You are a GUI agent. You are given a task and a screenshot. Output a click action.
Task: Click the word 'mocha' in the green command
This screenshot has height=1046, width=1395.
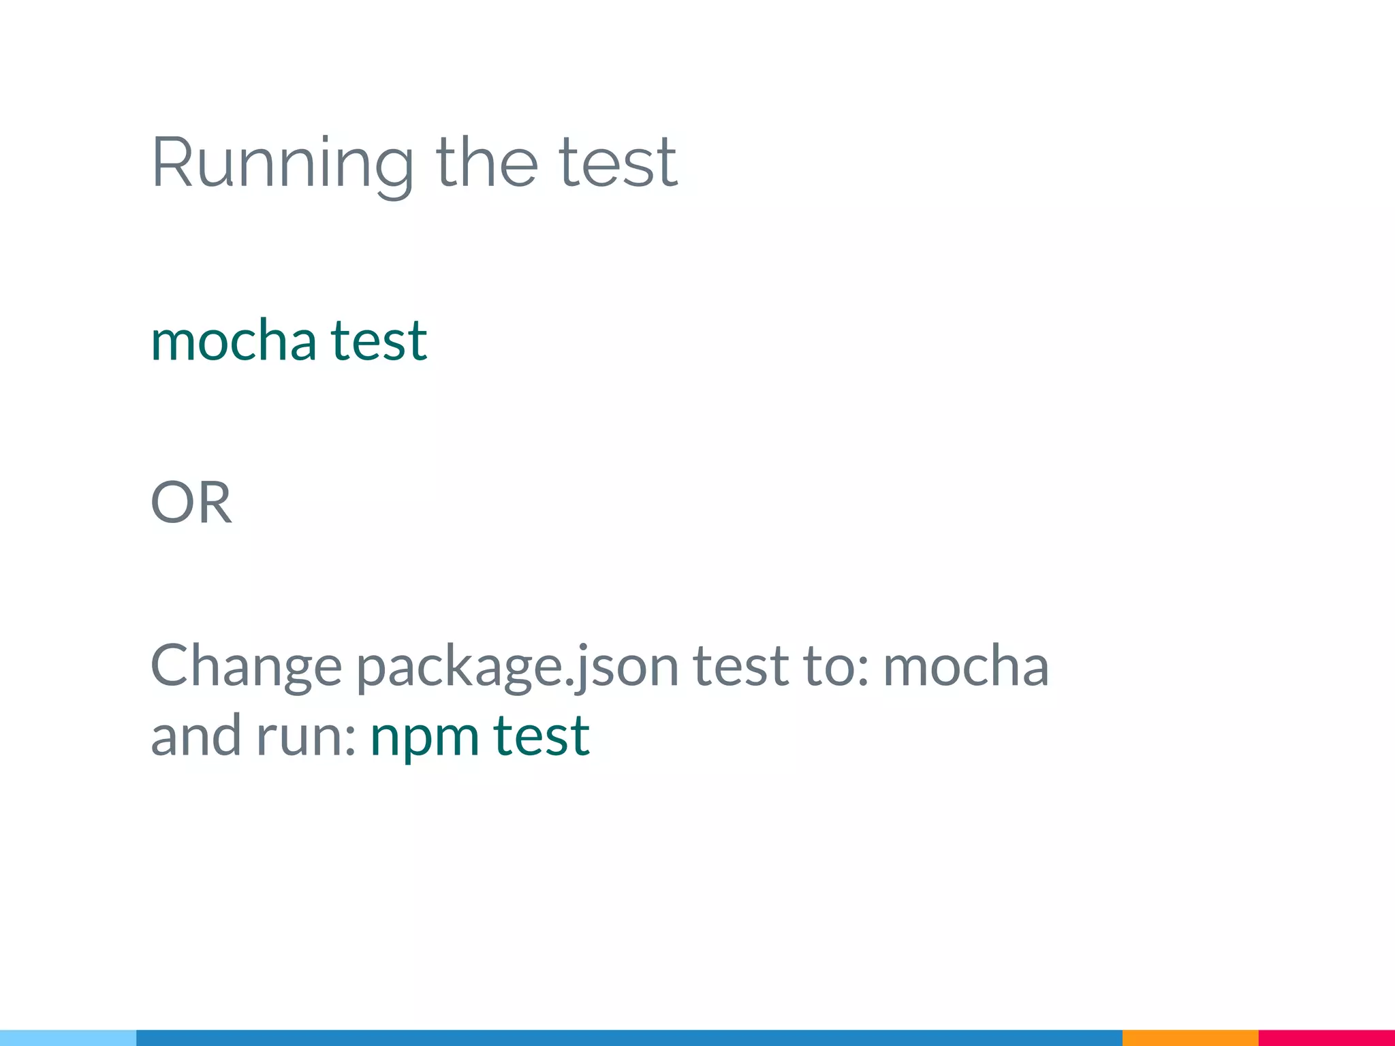pyautogui.click(x=234, y=340)
